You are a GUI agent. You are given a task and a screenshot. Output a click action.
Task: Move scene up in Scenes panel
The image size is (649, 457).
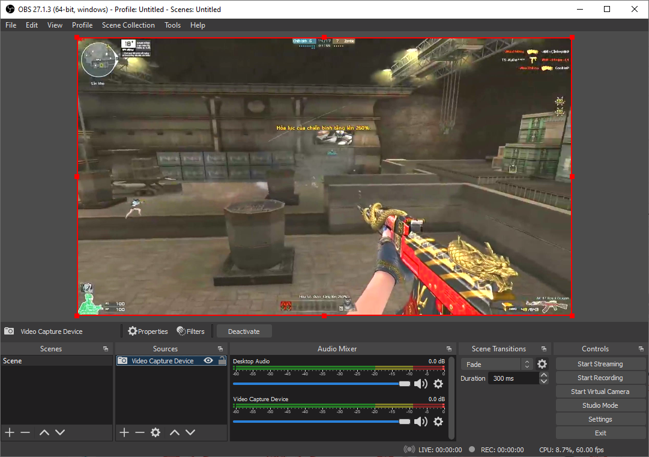(44, 432)
